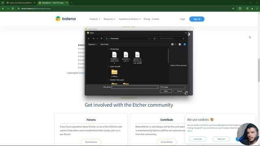Close the balenaEtcher browser tab
This screenshot has height=146, width=260.
coord(67,3)
